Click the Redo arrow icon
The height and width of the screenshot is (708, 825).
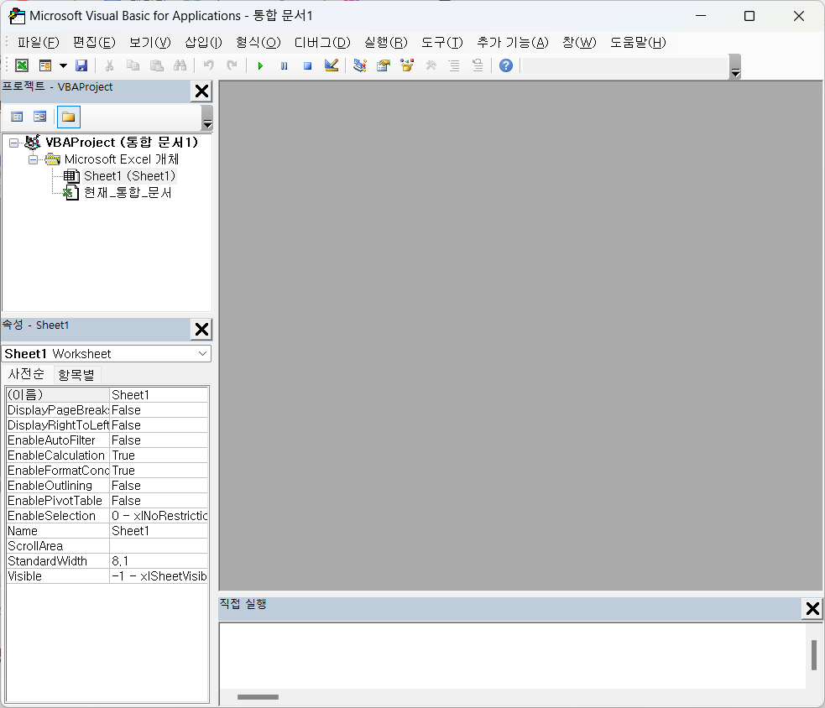click(232, 65)
